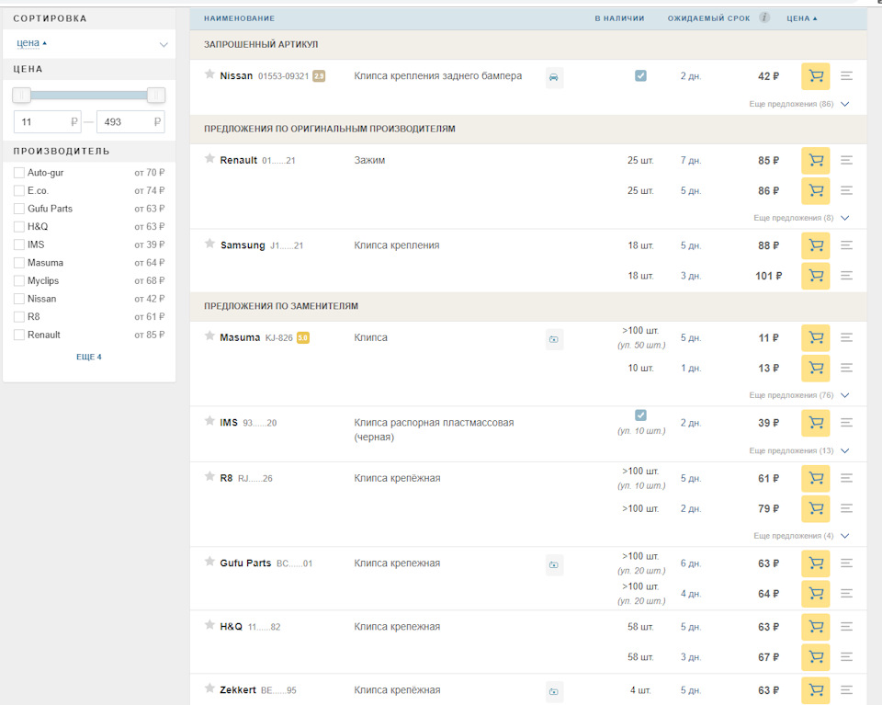Grab the minimum price slider handle

tap(22, 95)
